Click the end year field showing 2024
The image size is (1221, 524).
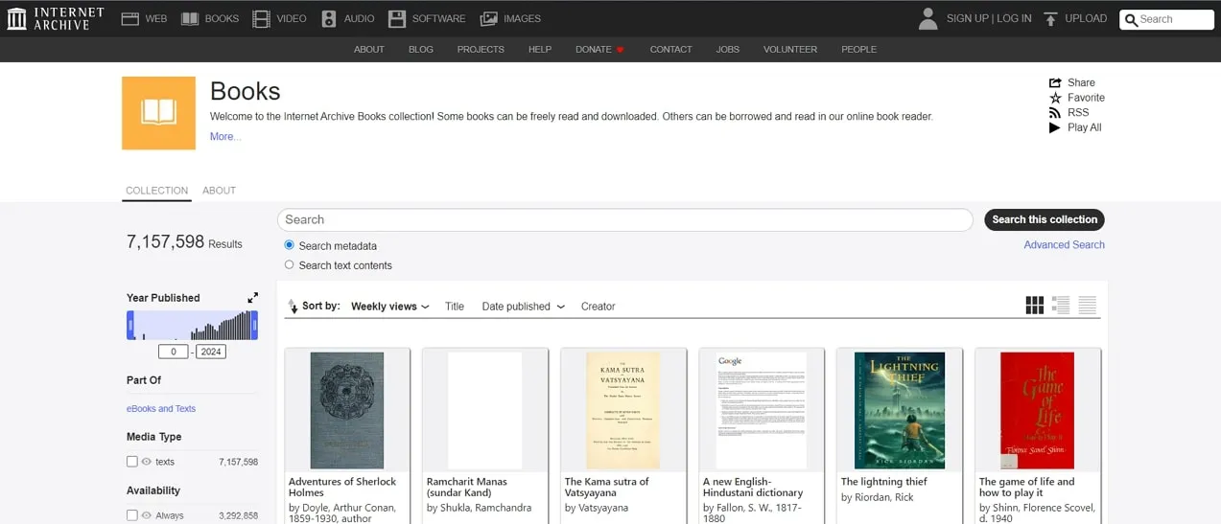pos(211,352)
